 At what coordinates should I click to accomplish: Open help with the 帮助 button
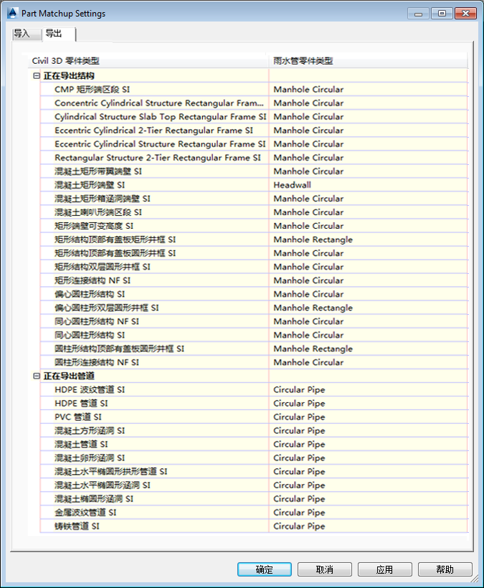[445, 569]
